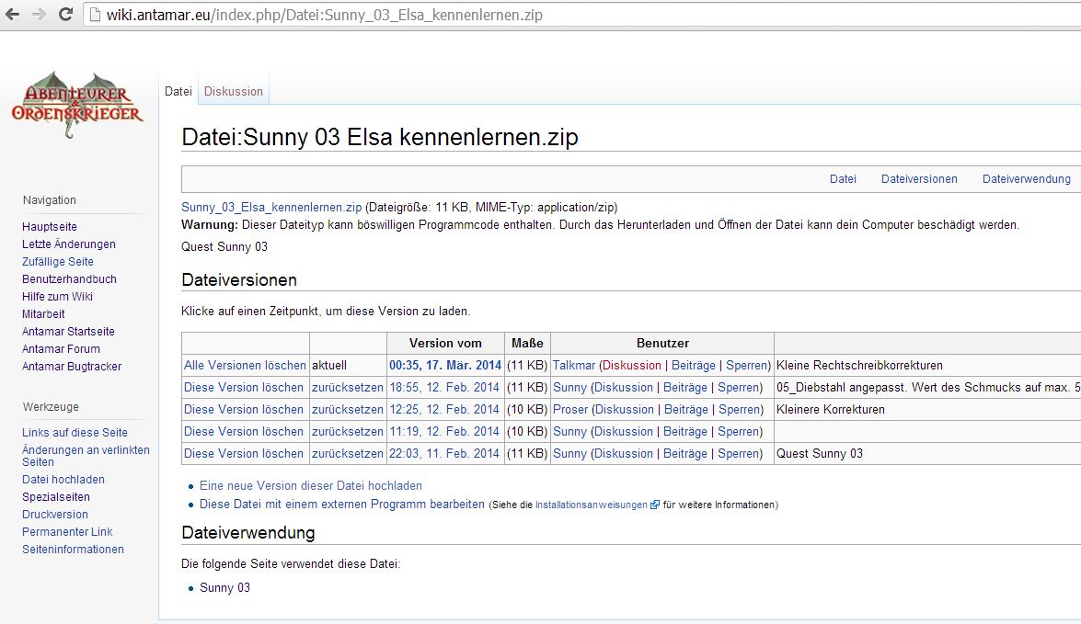Open Proser's user page link
The image size is (1081, 624).
570,410
